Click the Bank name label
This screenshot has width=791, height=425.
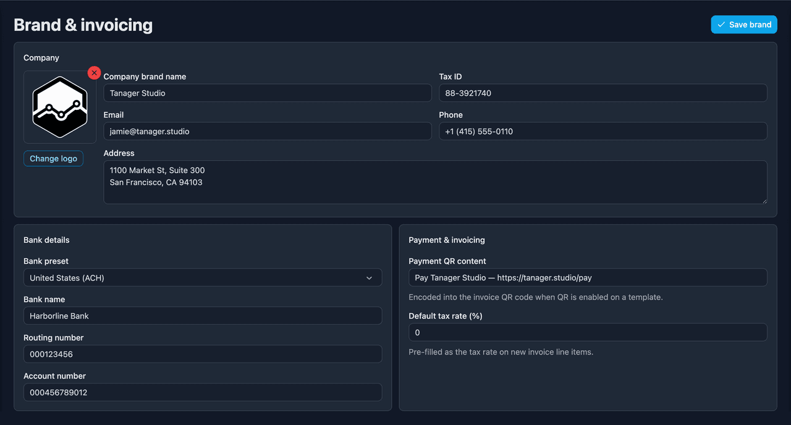coord(44,300)
